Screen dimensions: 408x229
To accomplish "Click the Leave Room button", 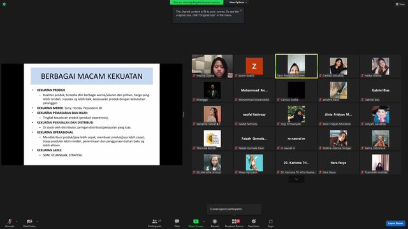I will point(395,223).
